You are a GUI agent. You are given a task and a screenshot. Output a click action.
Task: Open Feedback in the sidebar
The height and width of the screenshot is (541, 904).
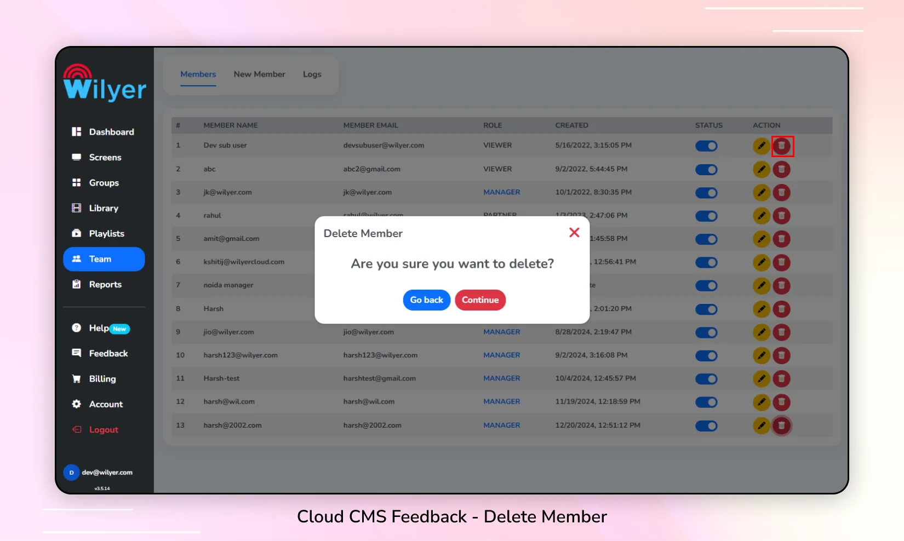click(104, 354)
